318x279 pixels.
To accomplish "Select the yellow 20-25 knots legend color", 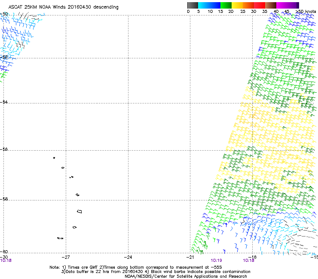I will point(237,5).
